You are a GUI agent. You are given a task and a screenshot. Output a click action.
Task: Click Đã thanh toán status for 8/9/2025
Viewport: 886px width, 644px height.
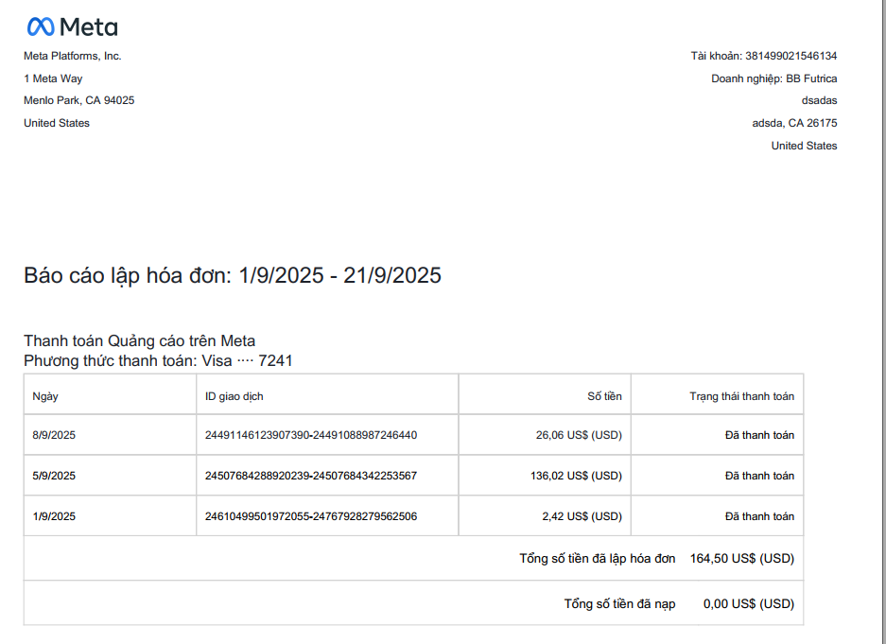759,435
